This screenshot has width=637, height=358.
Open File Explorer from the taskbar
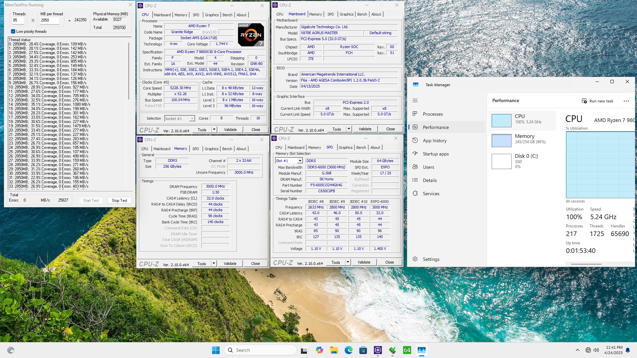coord(334,350)
